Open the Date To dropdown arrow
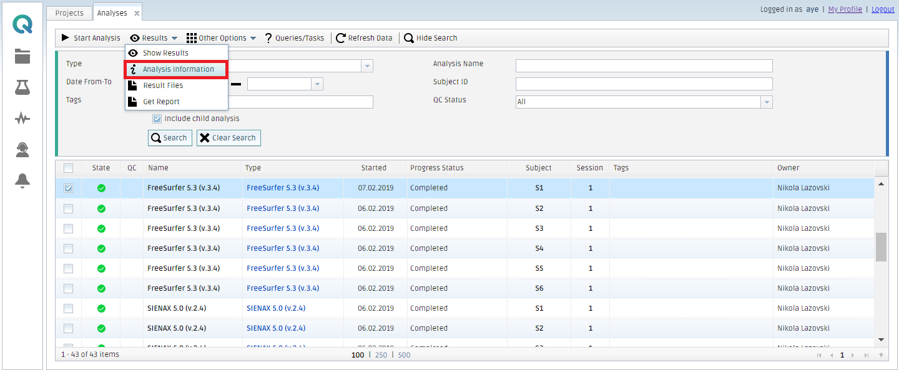 click(317, 84)
